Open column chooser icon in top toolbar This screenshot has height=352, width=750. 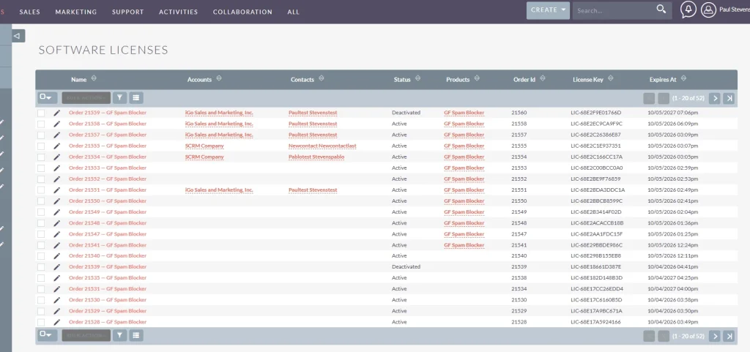[x=136, y=97]
